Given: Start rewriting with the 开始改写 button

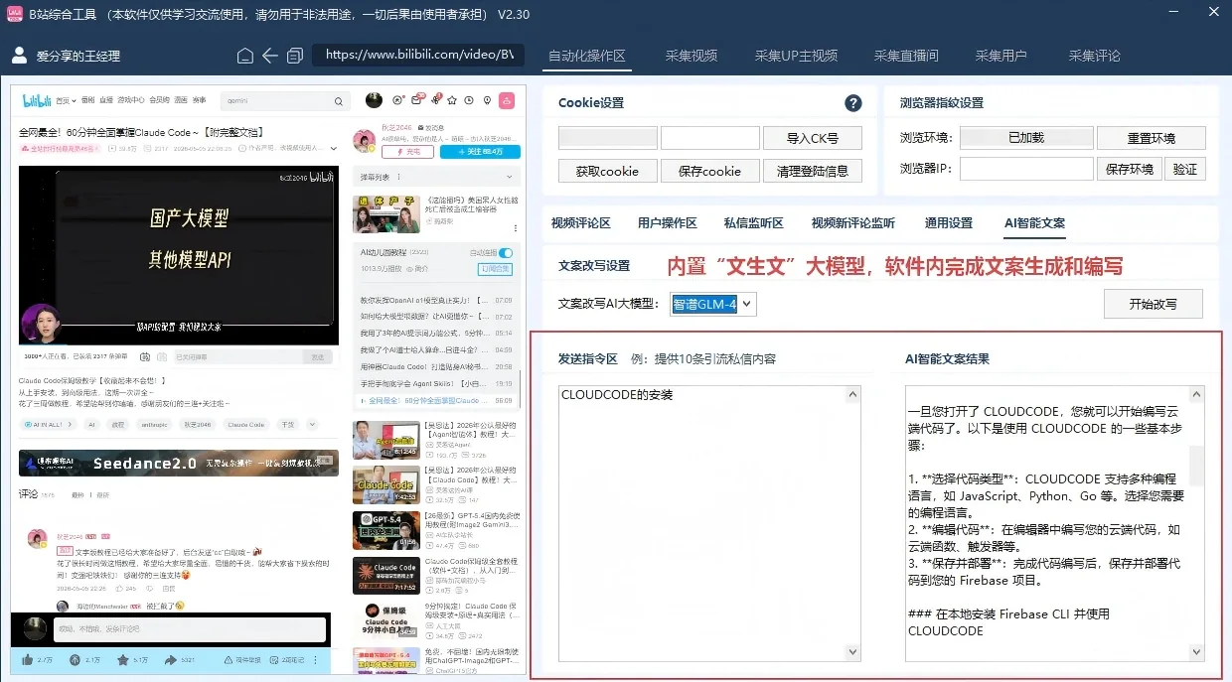Looking at the screenshot, I should click(x=1153, y=304).
